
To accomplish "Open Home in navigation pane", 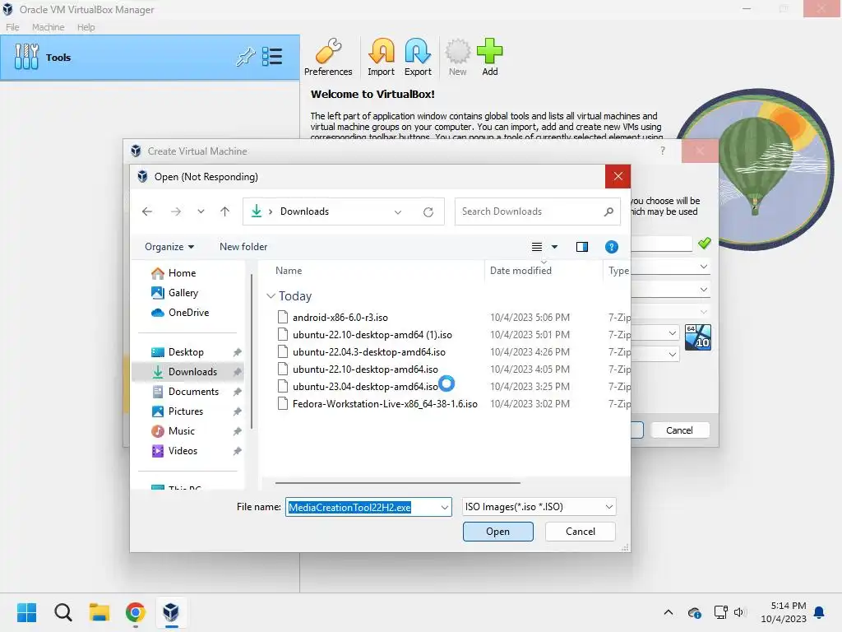I will coord(182,273).
